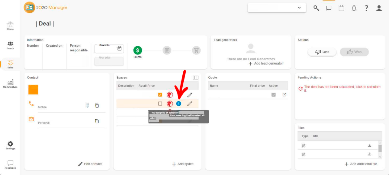The image size is (389, 175).
Task: Click the Title column header in Files
Action: (x=315, y=136)
